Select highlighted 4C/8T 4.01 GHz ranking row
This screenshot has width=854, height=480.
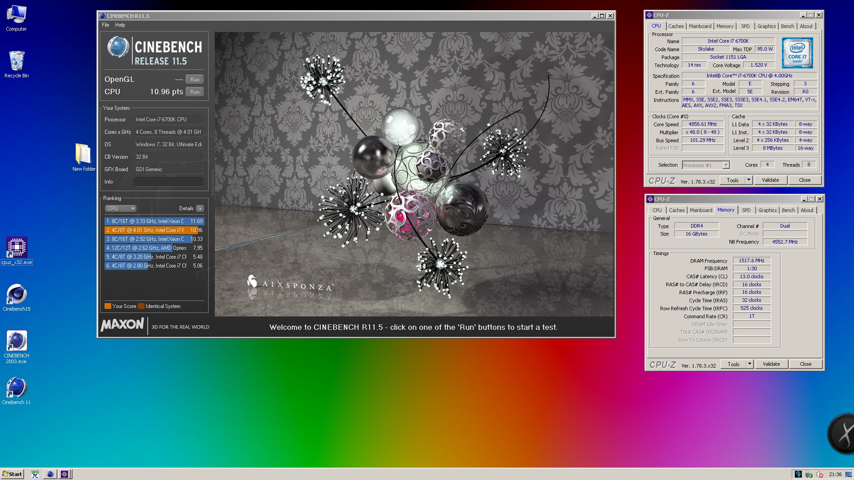coord(154,230)
